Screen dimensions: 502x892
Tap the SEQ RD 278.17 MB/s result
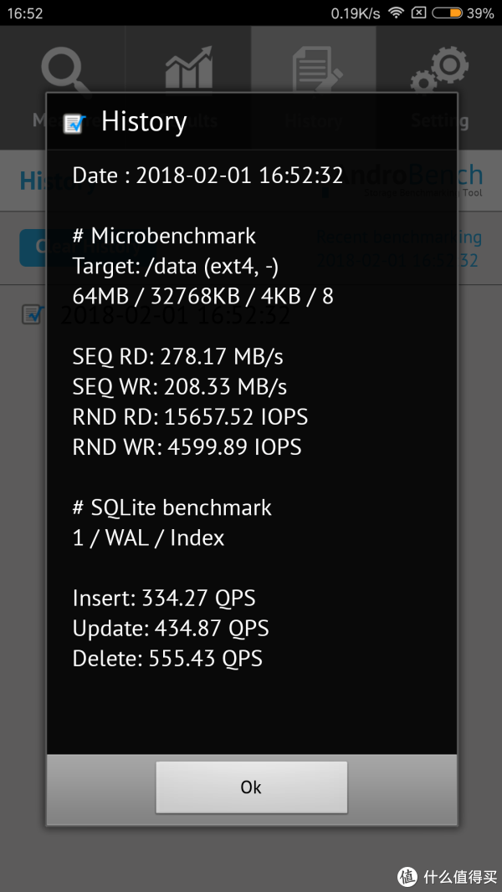pyautogui.click(x=177, y=357)
